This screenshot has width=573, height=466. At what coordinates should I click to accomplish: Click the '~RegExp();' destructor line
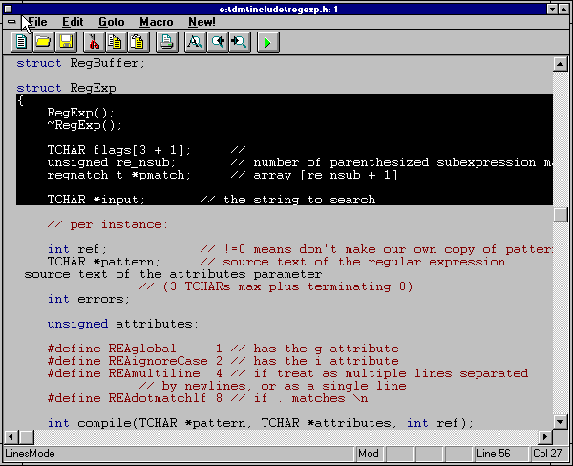[x=84, y=125]
